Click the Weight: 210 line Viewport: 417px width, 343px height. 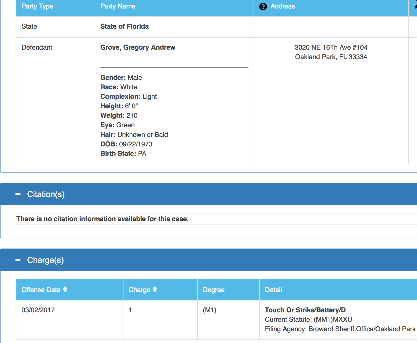[x=119, y=115]
